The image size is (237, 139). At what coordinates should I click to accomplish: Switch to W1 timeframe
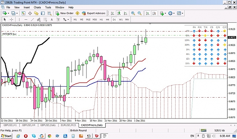[121, 19]
